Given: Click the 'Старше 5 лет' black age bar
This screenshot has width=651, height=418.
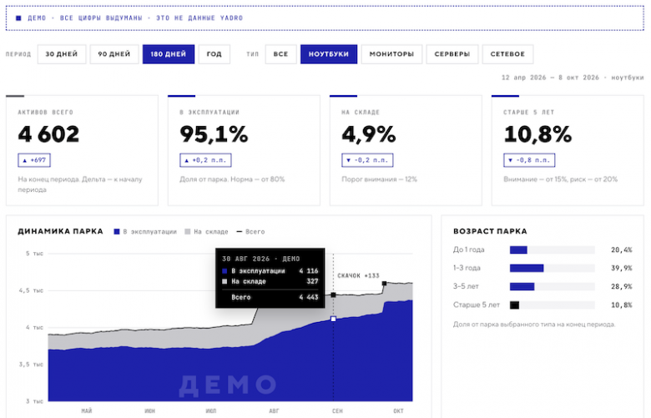Looking at the screenshot, I should [x=514, y=305].
